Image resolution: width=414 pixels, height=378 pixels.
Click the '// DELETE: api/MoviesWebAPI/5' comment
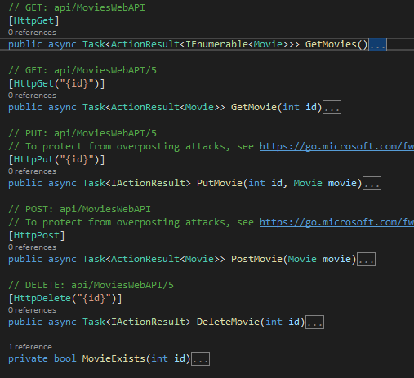click(91, 286)
